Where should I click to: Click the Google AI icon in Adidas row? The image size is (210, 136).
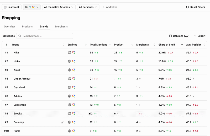(74, 96)
